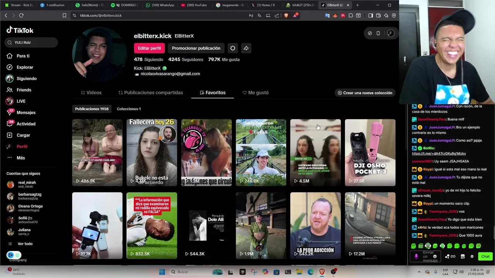The image size is (495, 278).
Task: Open Friends in sidebar
Action: (x=19, y=90)
